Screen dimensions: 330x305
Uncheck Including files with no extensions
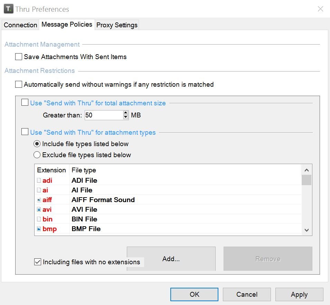click(x=38, y=262)
